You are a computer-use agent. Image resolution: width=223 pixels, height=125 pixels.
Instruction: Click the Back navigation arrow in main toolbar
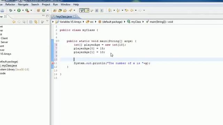click(132, 10)
